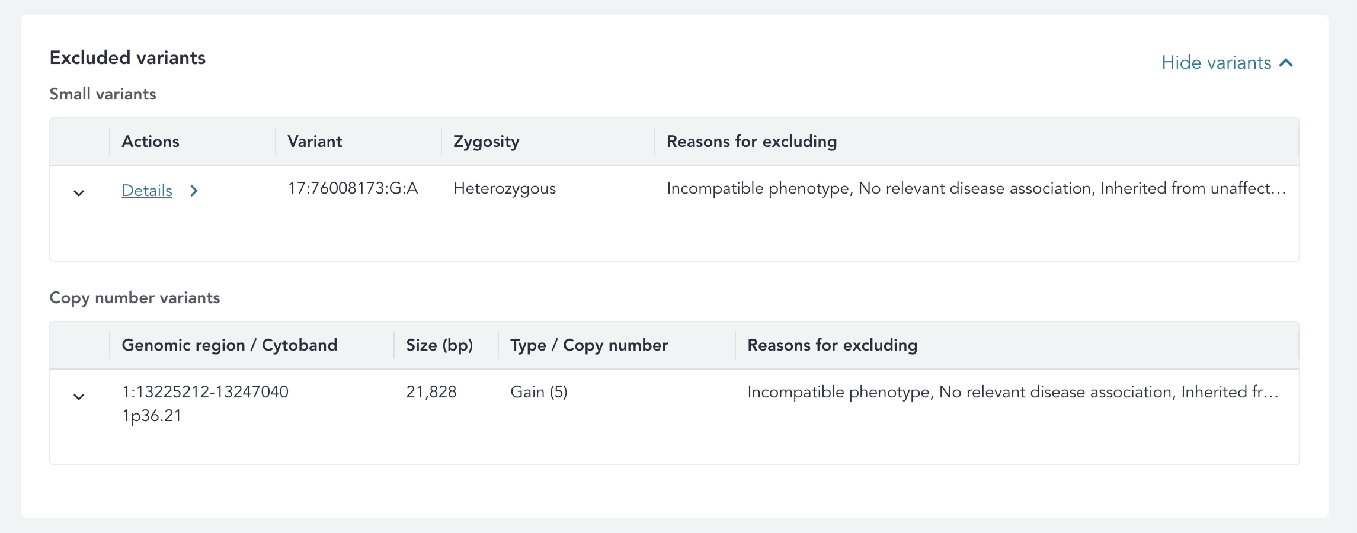The height and width of the screenshot is (533, 1357).
Task: Click the Type / Copy number column header
Action: tap(589, 345)
